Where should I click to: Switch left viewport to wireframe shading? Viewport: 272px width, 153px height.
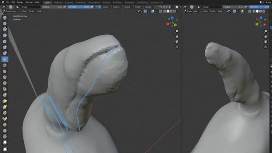coord(164,11)
